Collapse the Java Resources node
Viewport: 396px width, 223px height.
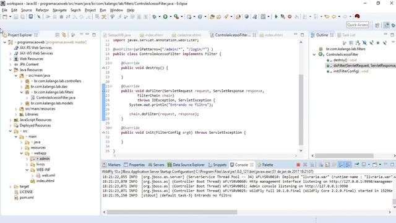11,70
